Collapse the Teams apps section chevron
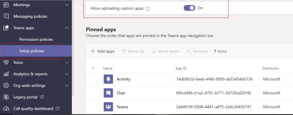The width and height of the screenshot is (293, 115). click(67, 28)
